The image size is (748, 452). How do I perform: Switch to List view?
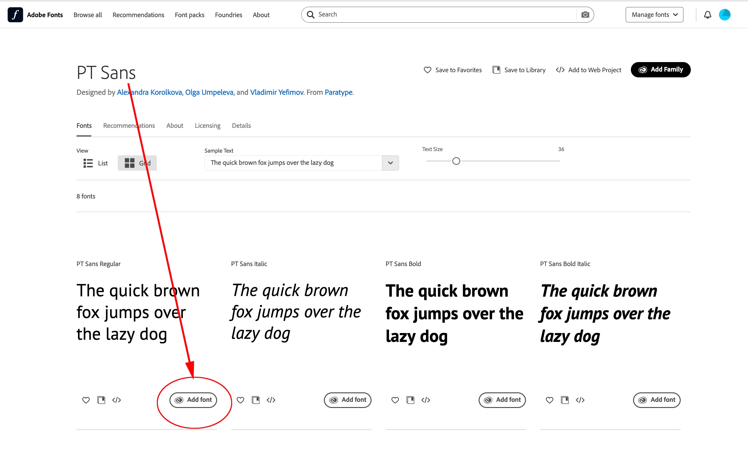click(x=96, y=163)
